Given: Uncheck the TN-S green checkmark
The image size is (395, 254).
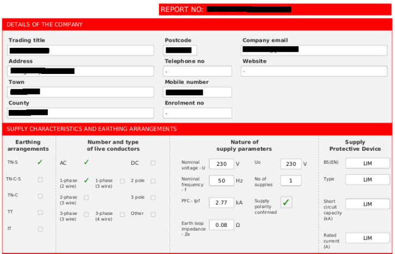Looking at the screenshot, I should coord(40,162).
